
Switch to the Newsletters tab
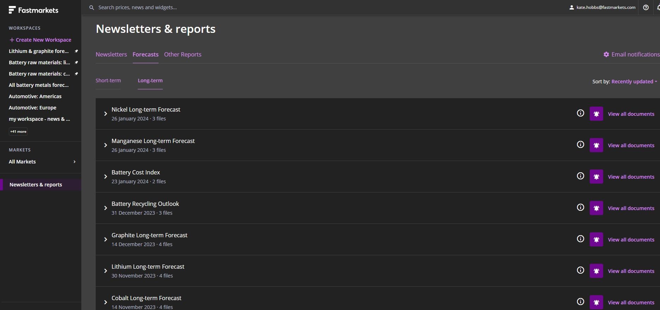[x=111, y=54]
